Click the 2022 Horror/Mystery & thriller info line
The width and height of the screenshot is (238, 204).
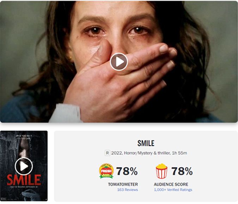click(149, 153)
